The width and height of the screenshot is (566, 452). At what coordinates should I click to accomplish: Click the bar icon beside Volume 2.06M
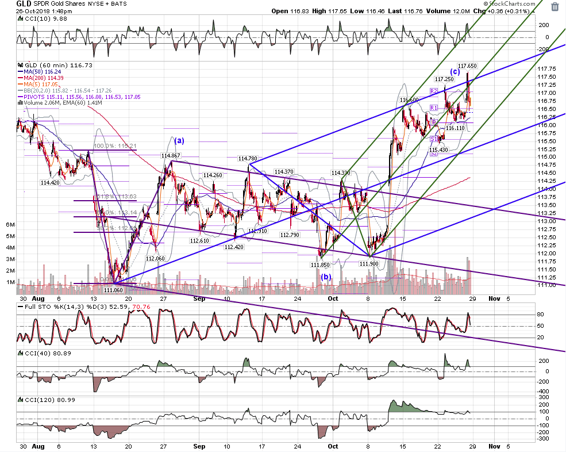(20, 103)
